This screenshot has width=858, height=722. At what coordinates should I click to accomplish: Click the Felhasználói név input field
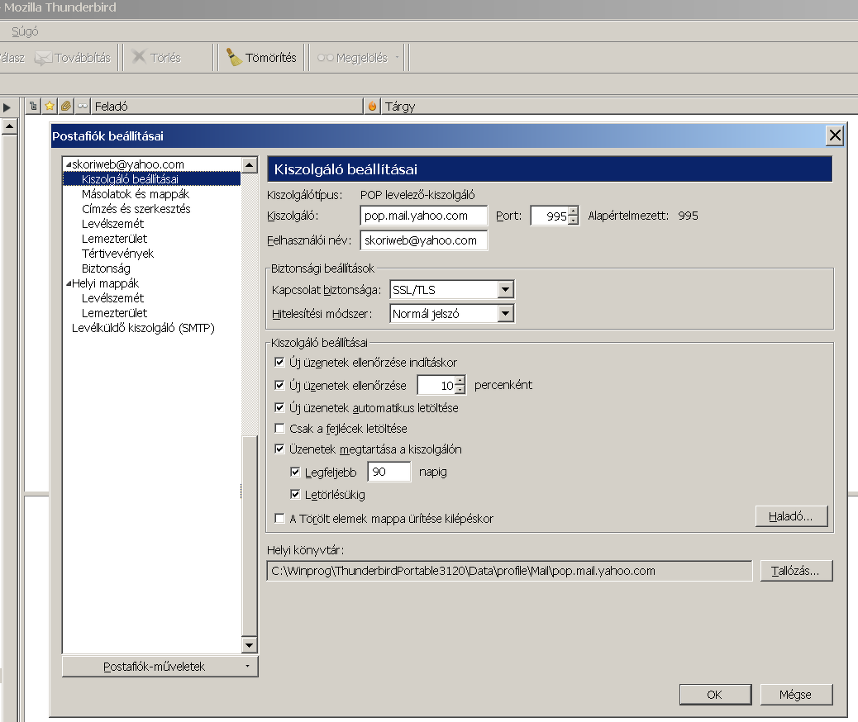tap(423, 240)
